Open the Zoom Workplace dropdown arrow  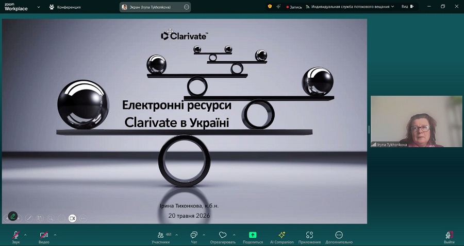(x=39, y=7)
